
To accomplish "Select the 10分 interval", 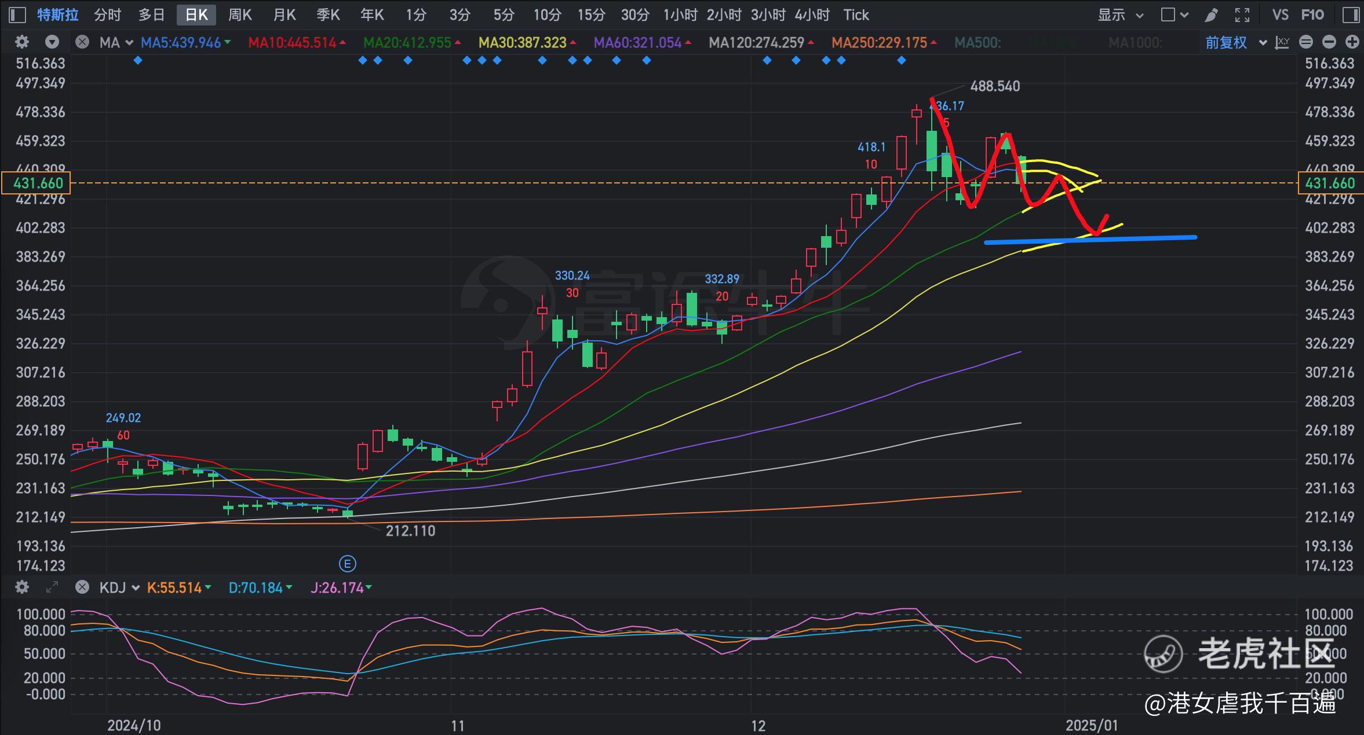I will tap(547, 15).
